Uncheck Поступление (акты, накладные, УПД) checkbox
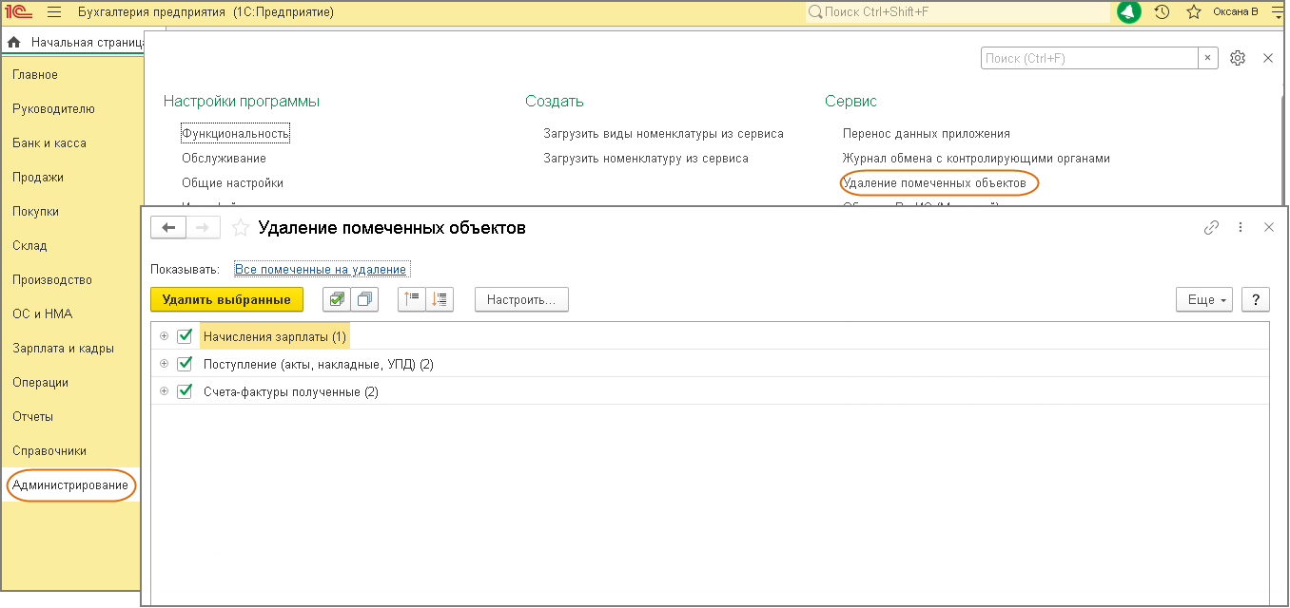The width and height of the screenshot is (1290, 608). pyautogui.click(x=185, y=364)
